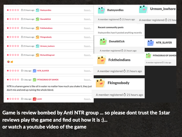The height and width of the screenshot is (137, 182).
Task: Click star rating on NTR_SLAYER review
Action: (x=13, y=71)
